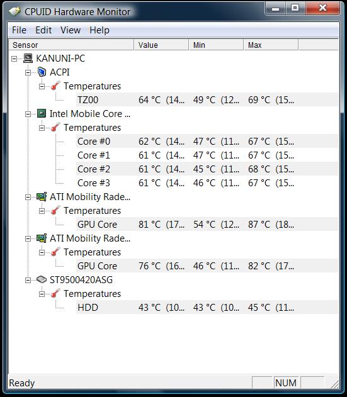Image resolution: width=347 pixels, height=397 pixels.
Task: Click the window resize grip corner
Action: pos(334,383)
